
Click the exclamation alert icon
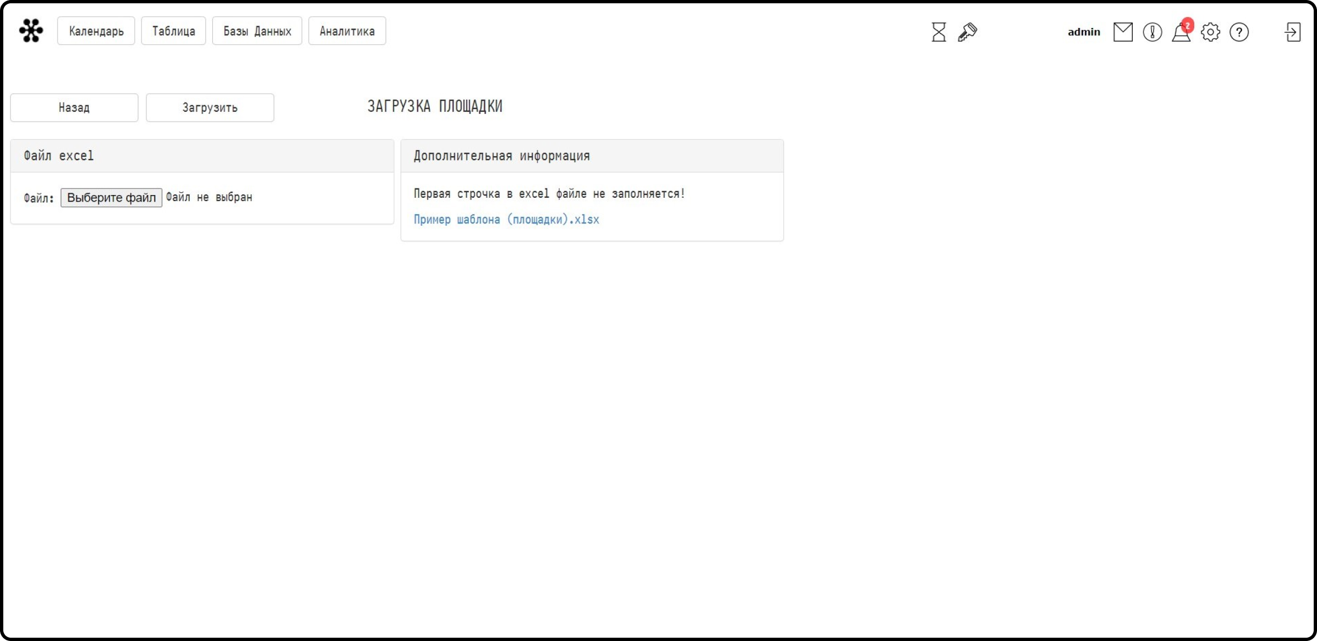[x=1153, y=32]
